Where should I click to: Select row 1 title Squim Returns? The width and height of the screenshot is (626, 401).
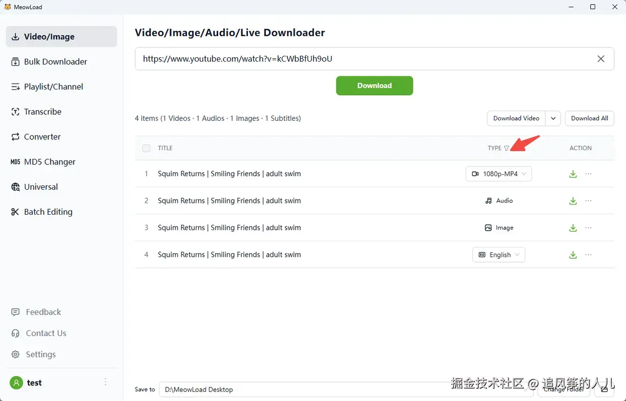pyautogui.click(x=229, y=174)
